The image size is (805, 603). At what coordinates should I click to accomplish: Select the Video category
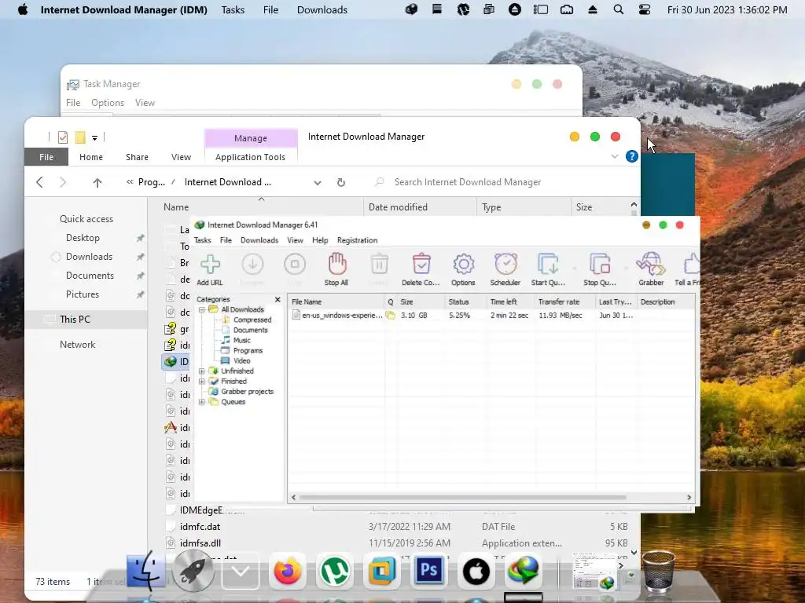point(242,361)
